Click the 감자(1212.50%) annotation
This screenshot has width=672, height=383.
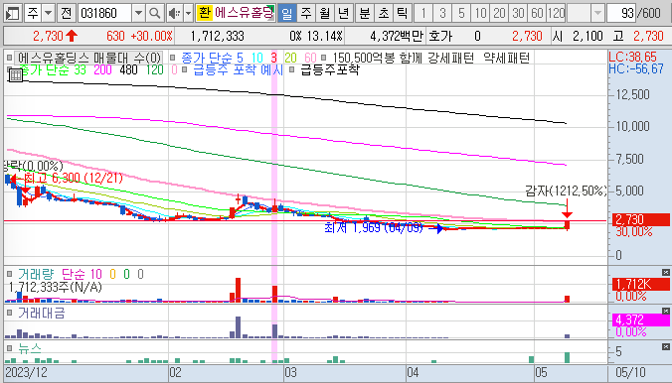tap(566, 191)
